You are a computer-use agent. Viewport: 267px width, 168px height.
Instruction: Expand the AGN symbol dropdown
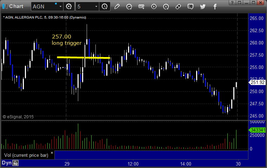point(60,6)
